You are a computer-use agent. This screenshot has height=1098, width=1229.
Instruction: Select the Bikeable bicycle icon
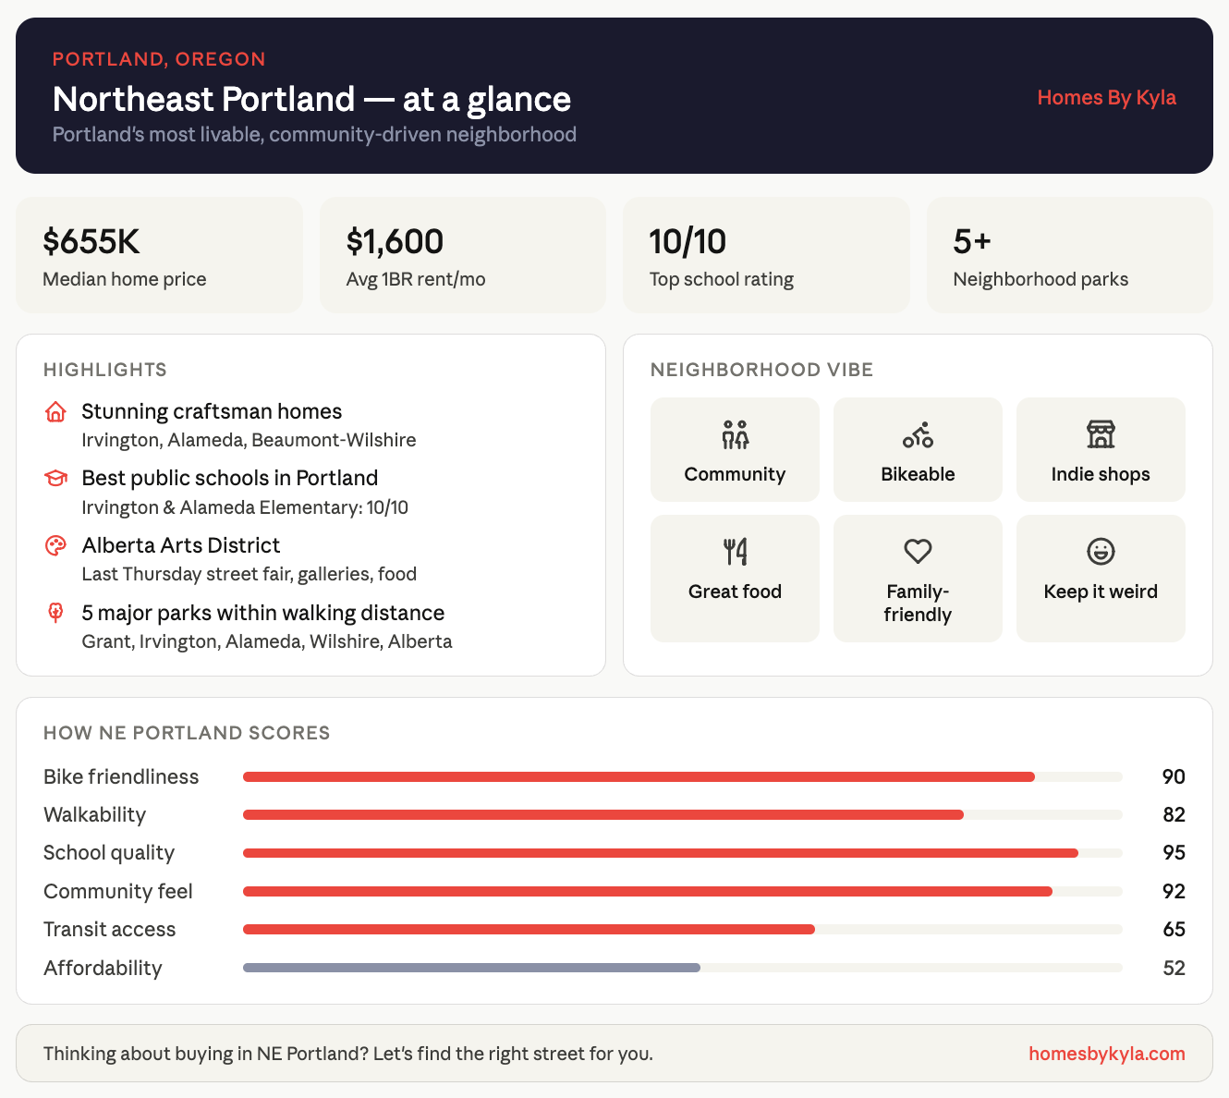(918, 434)
